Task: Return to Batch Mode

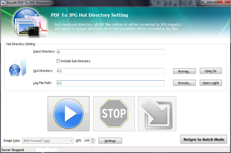Action: [x=204, y=139]
